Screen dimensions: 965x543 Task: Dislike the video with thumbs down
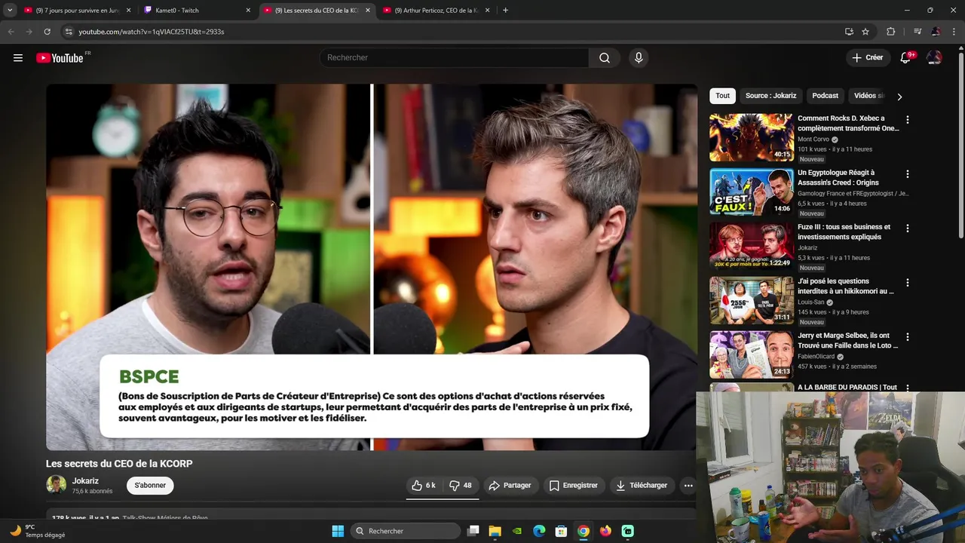[x=461, y=486]
